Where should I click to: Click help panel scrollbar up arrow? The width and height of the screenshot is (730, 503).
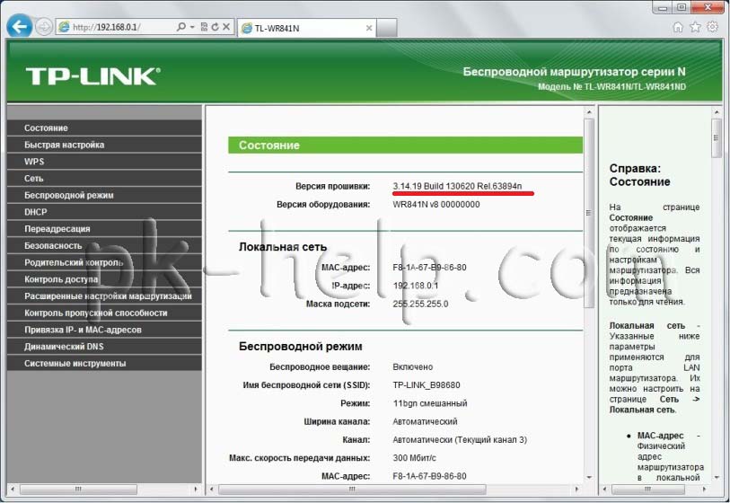pos(716,112)
